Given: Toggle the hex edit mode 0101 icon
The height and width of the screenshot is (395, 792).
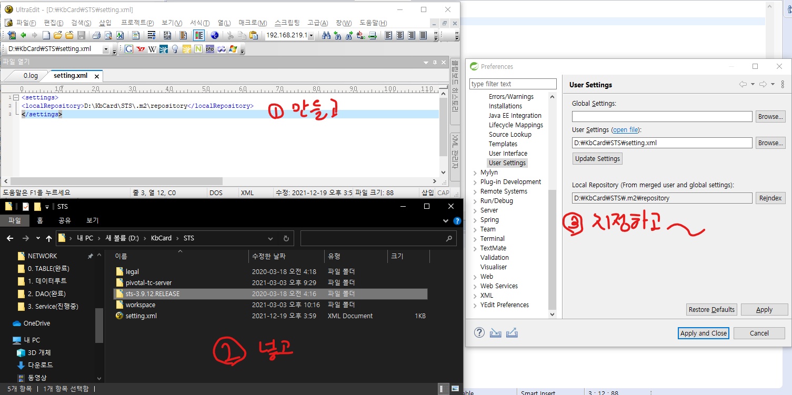Looking at the screenshot, I should coord(167,35).
